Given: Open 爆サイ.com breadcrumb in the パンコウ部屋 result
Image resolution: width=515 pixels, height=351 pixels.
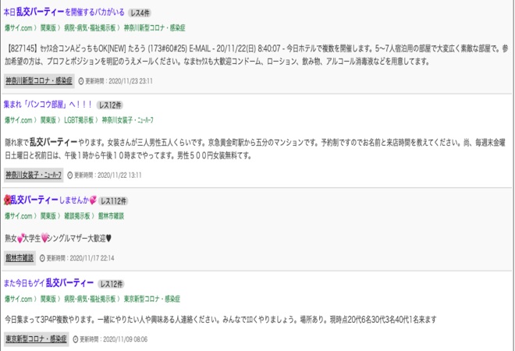Looking at the screenshot, I should pyautogui.click(x=19, y=120).
